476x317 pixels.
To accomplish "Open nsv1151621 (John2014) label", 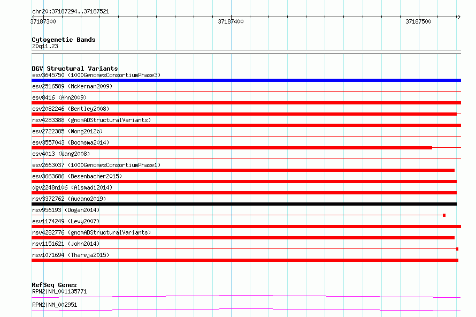I will pyautogui.click(x=66, y=244).
